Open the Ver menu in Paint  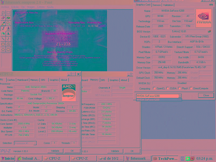[x=23, y=7]
